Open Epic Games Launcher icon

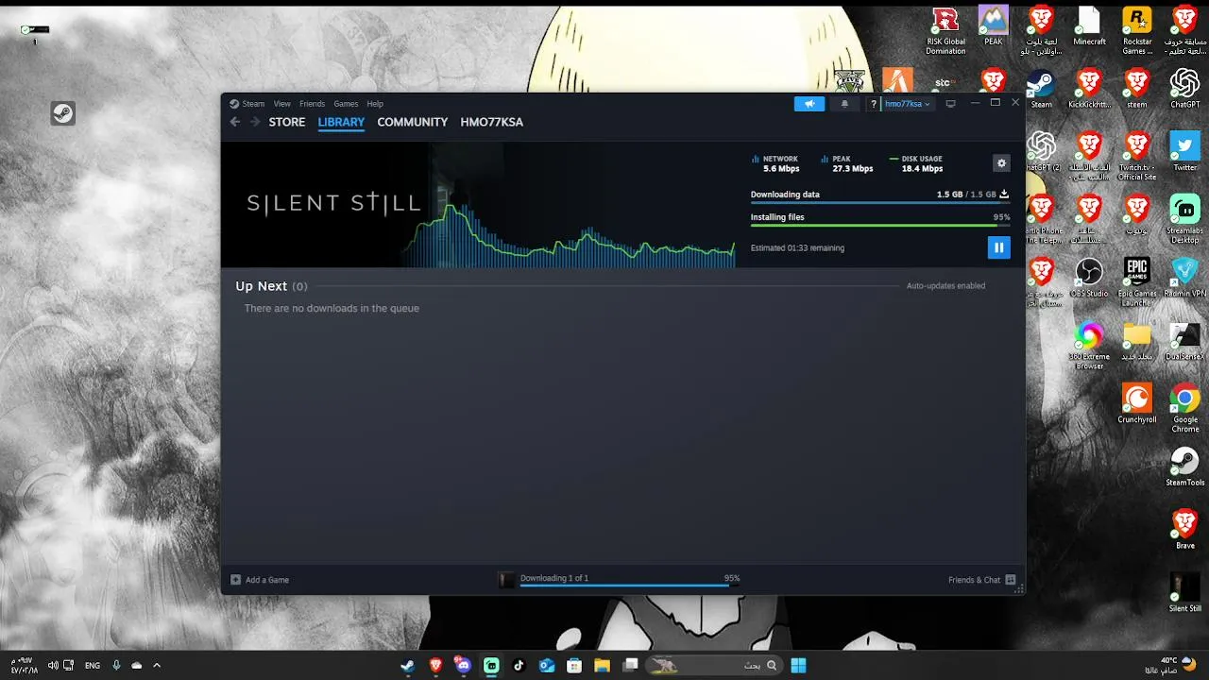(1137, 281)
